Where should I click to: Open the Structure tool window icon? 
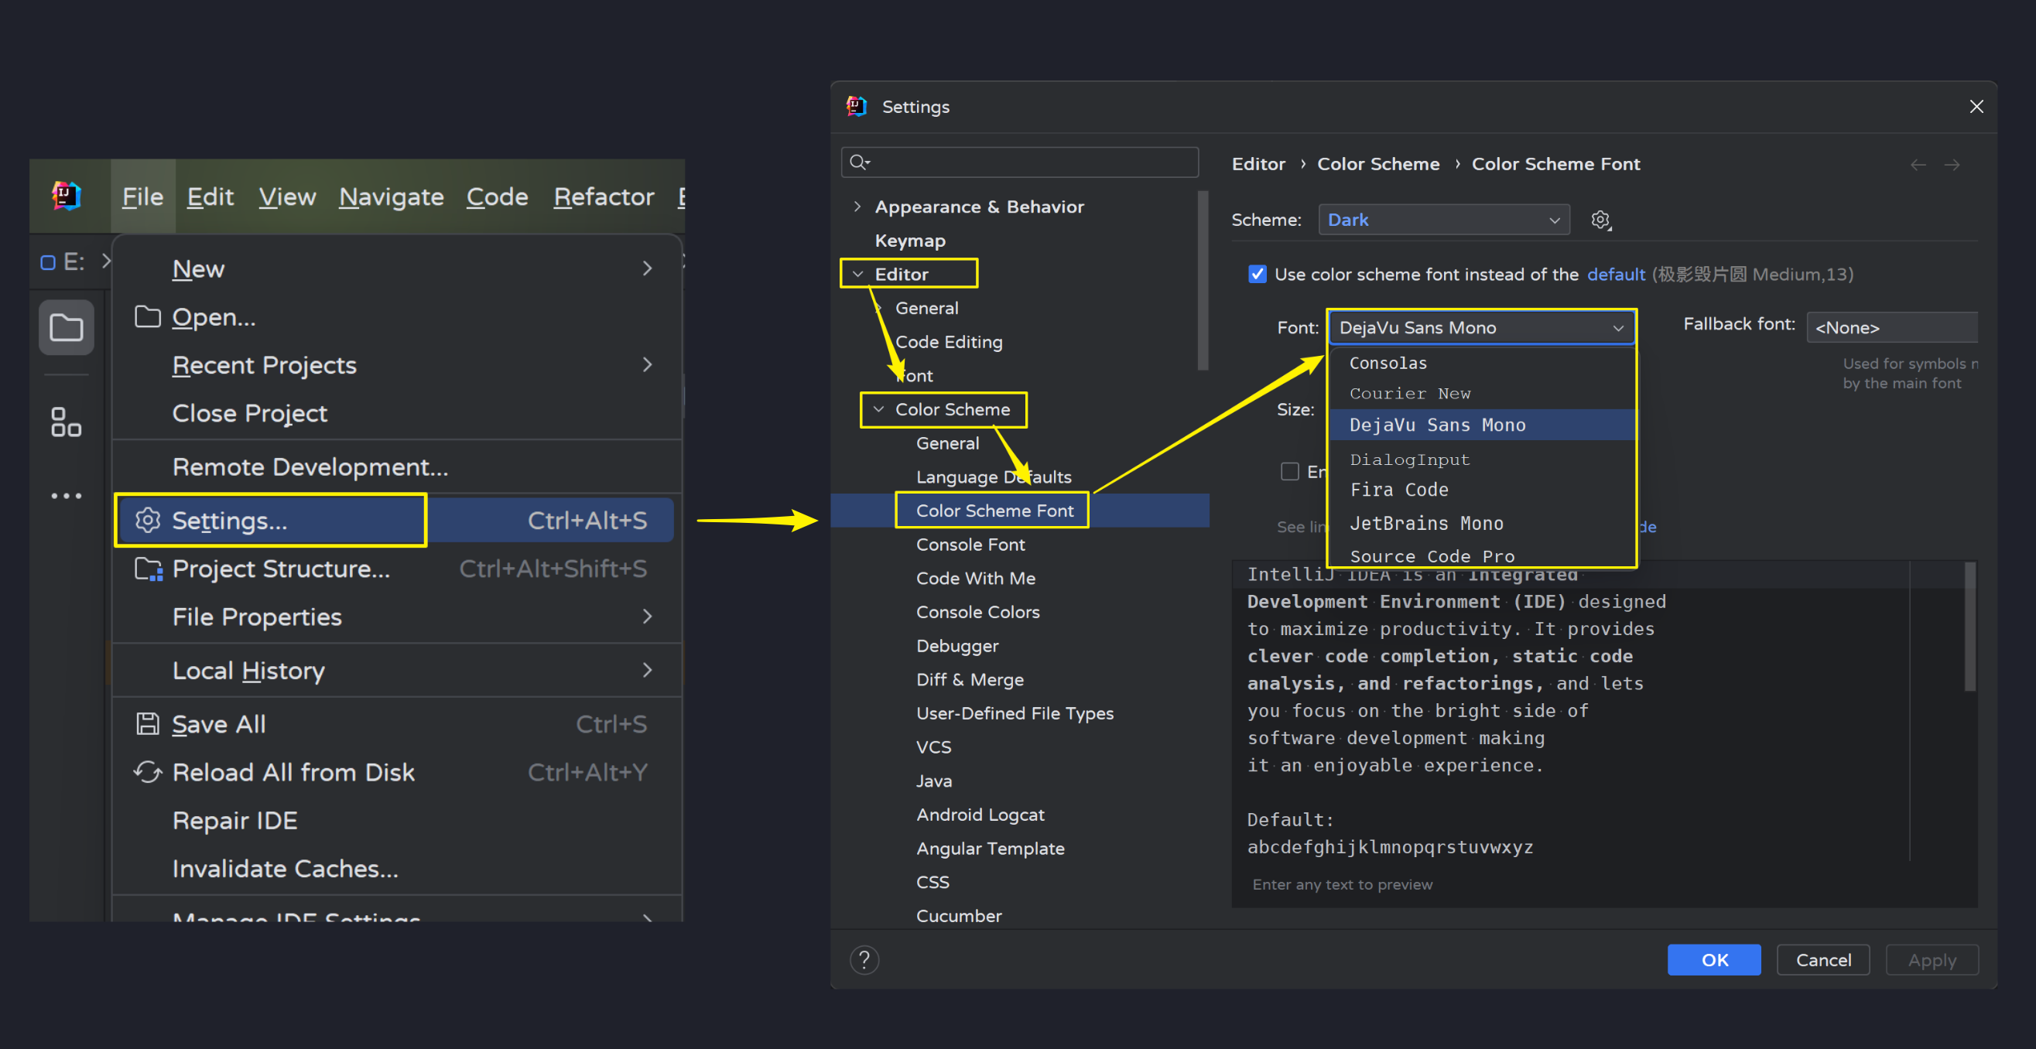pyautogui.click(x=67, y=422)
